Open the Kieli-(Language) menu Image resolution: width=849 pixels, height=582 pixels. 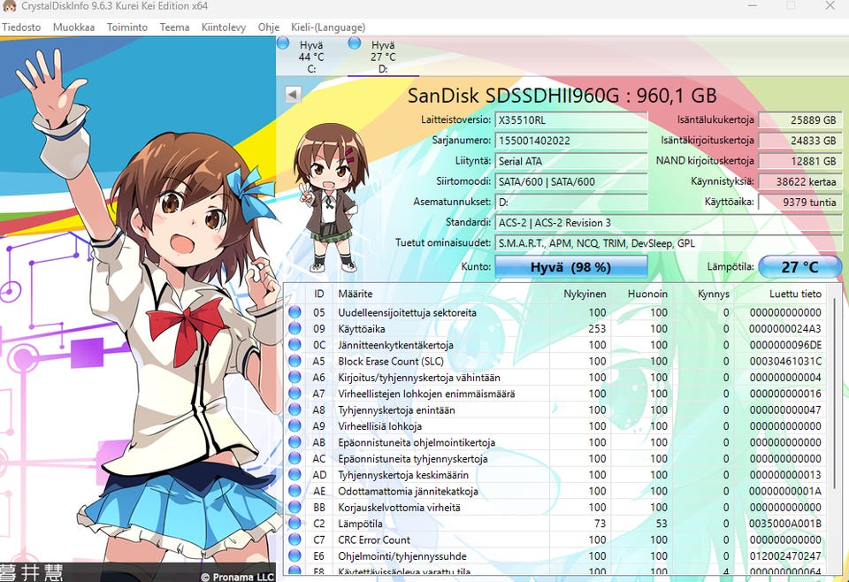(328, 27)
